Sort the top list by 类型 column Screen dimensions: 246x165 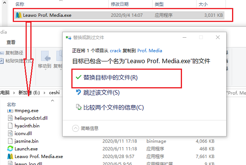click(159, 4)
